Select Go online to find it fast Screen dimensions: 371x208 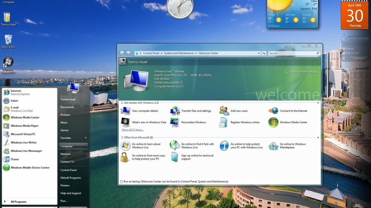(x=192, y=146)
